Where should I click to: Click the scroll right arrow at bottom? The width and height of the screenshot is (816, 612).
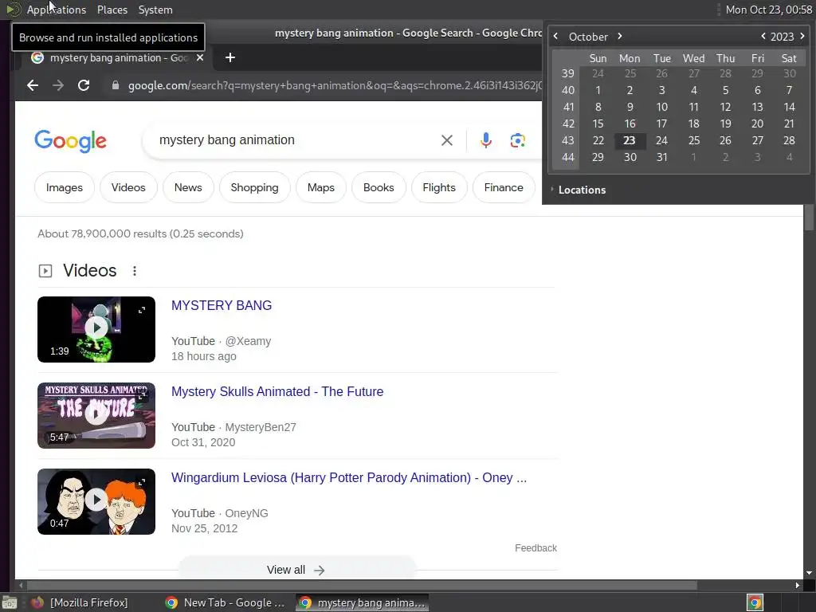[x=797, y=586]
